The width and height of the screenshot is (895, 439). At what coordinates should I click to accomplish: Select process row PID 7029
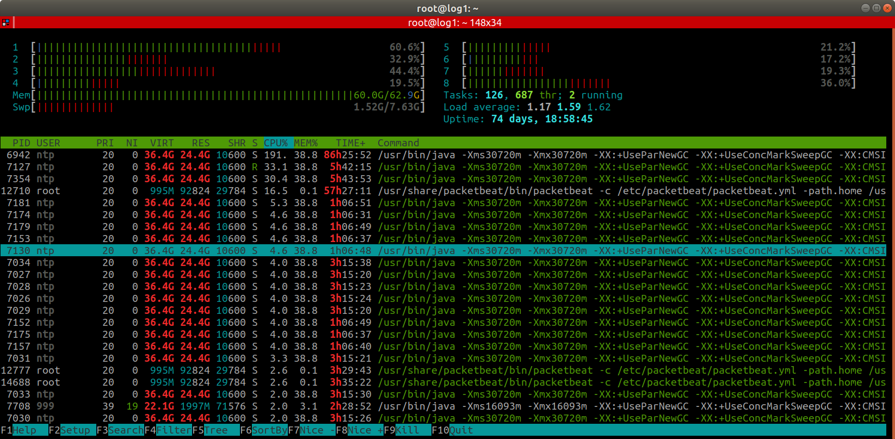coord(443,311)
